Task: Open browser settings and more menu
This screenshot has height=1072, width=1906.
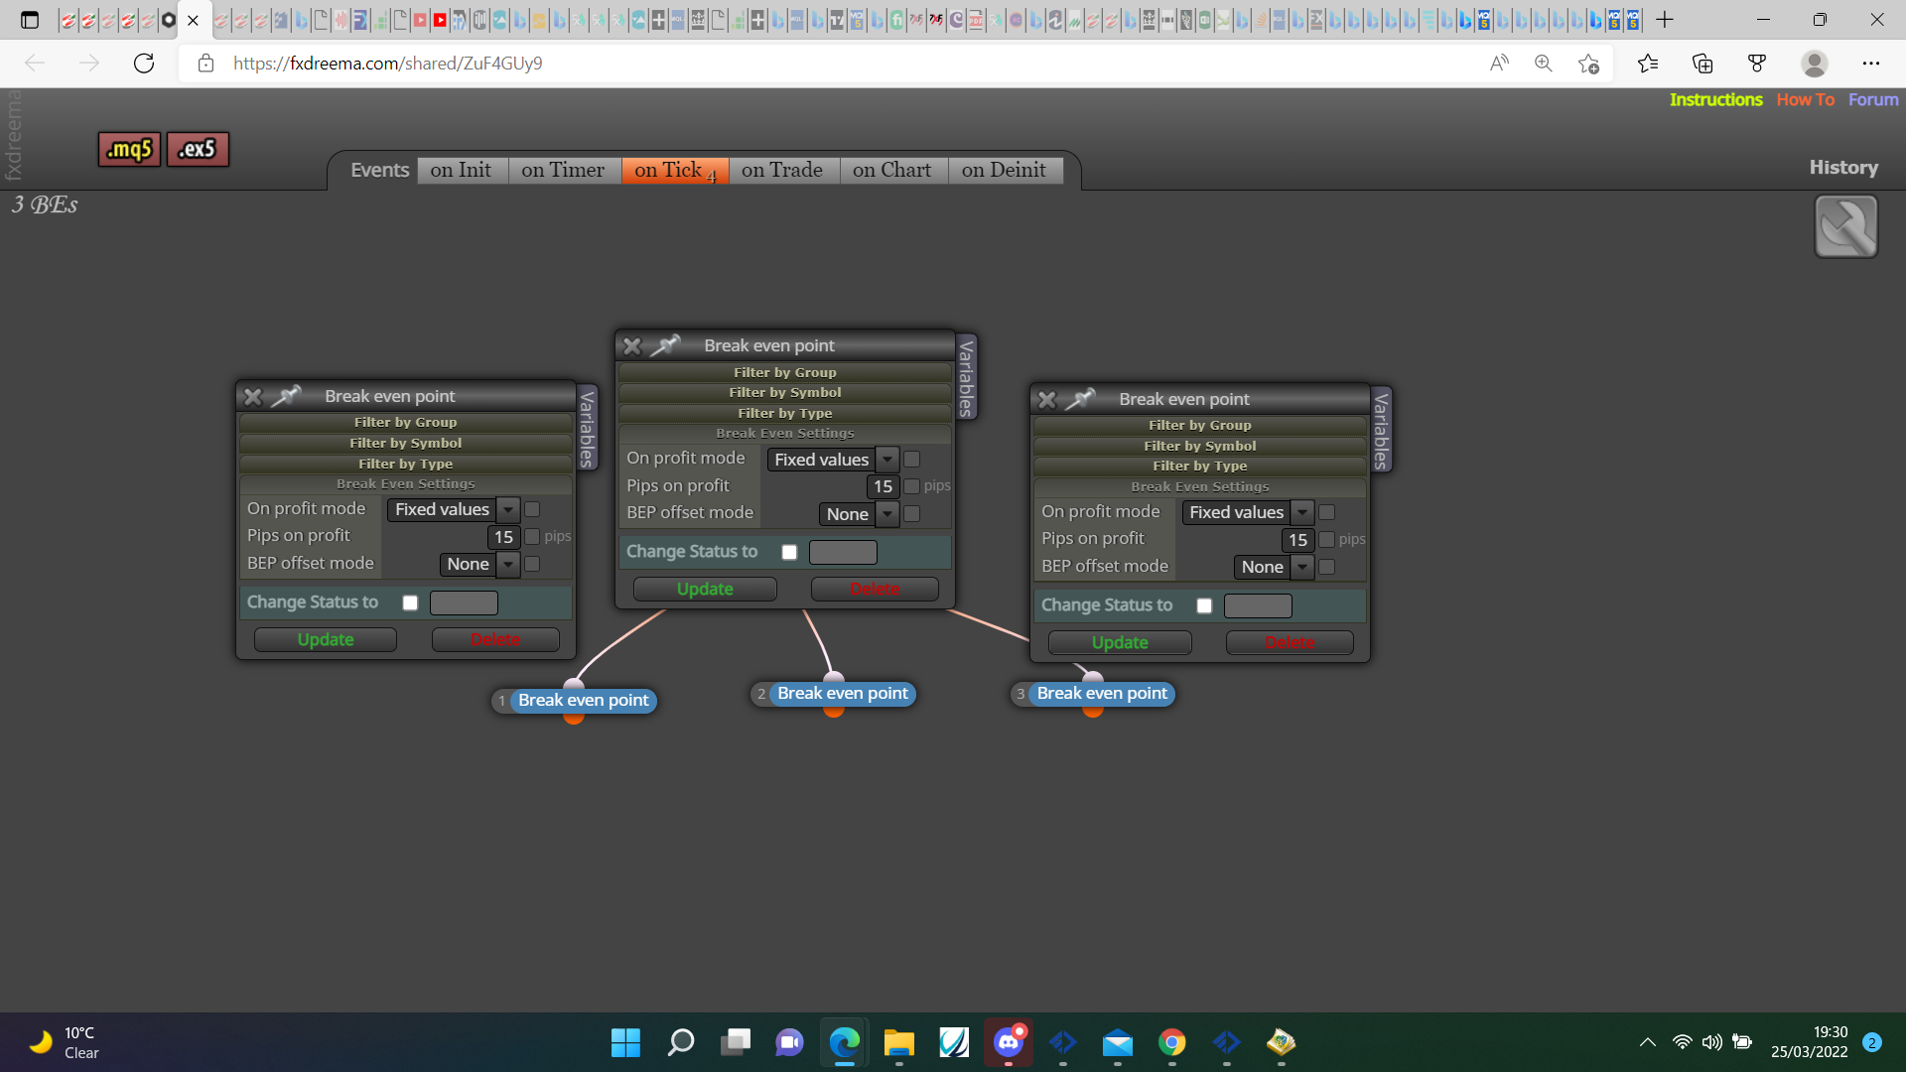Action: [1871, 64]
